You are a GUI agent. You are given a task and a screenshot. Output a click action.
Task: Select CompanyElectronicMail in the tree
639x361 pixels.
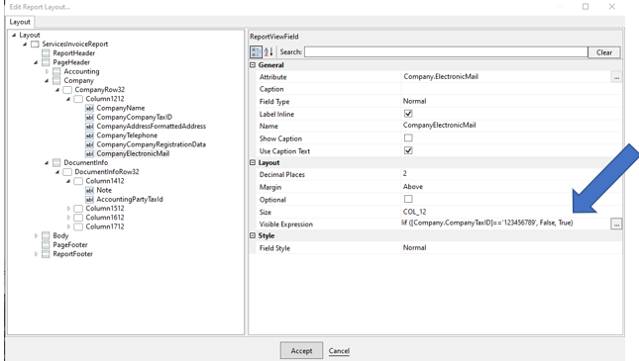point(133,154)
